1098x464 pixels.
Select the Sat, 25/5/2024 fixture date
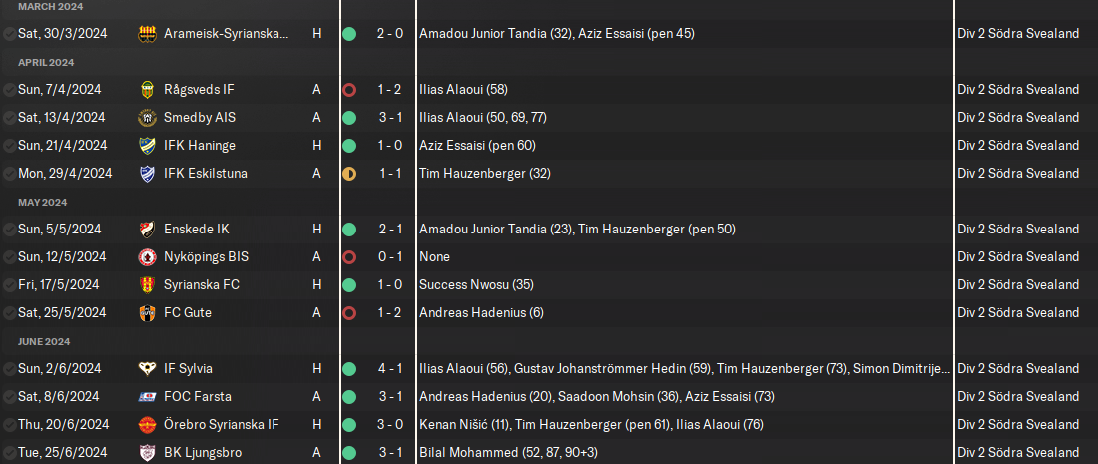(x=62, y=312)
